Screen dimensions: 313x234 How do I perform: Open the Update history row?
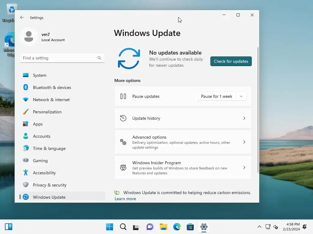click(x=183, y=118)
